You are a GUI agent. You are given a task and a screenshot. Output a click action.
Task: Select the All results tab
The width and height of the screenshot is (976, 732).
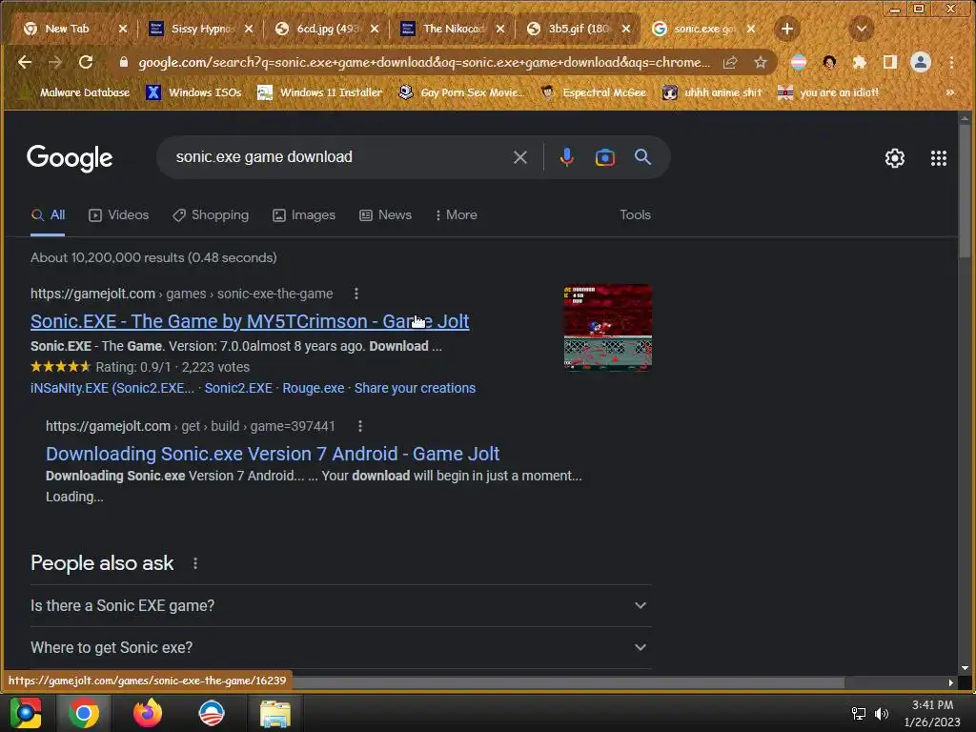coord(48,215)
